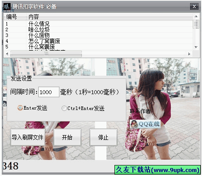This screenshot has width=202, height=176.
Task: Click the list's scroll up arrow
Action: tap(196, 16)
